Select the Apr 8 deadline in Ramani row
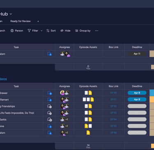The height and width of the screenshot is (150, 154). (137, 100)
